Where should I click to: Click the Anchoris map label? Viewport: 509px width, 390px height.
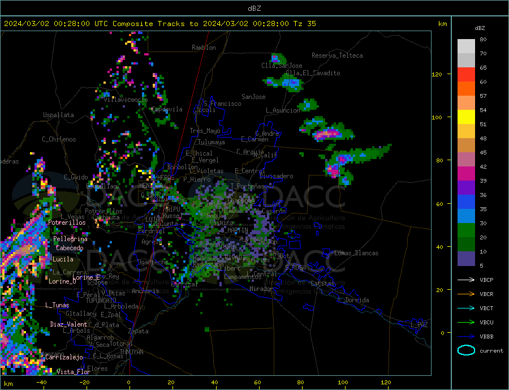point(145,291)
